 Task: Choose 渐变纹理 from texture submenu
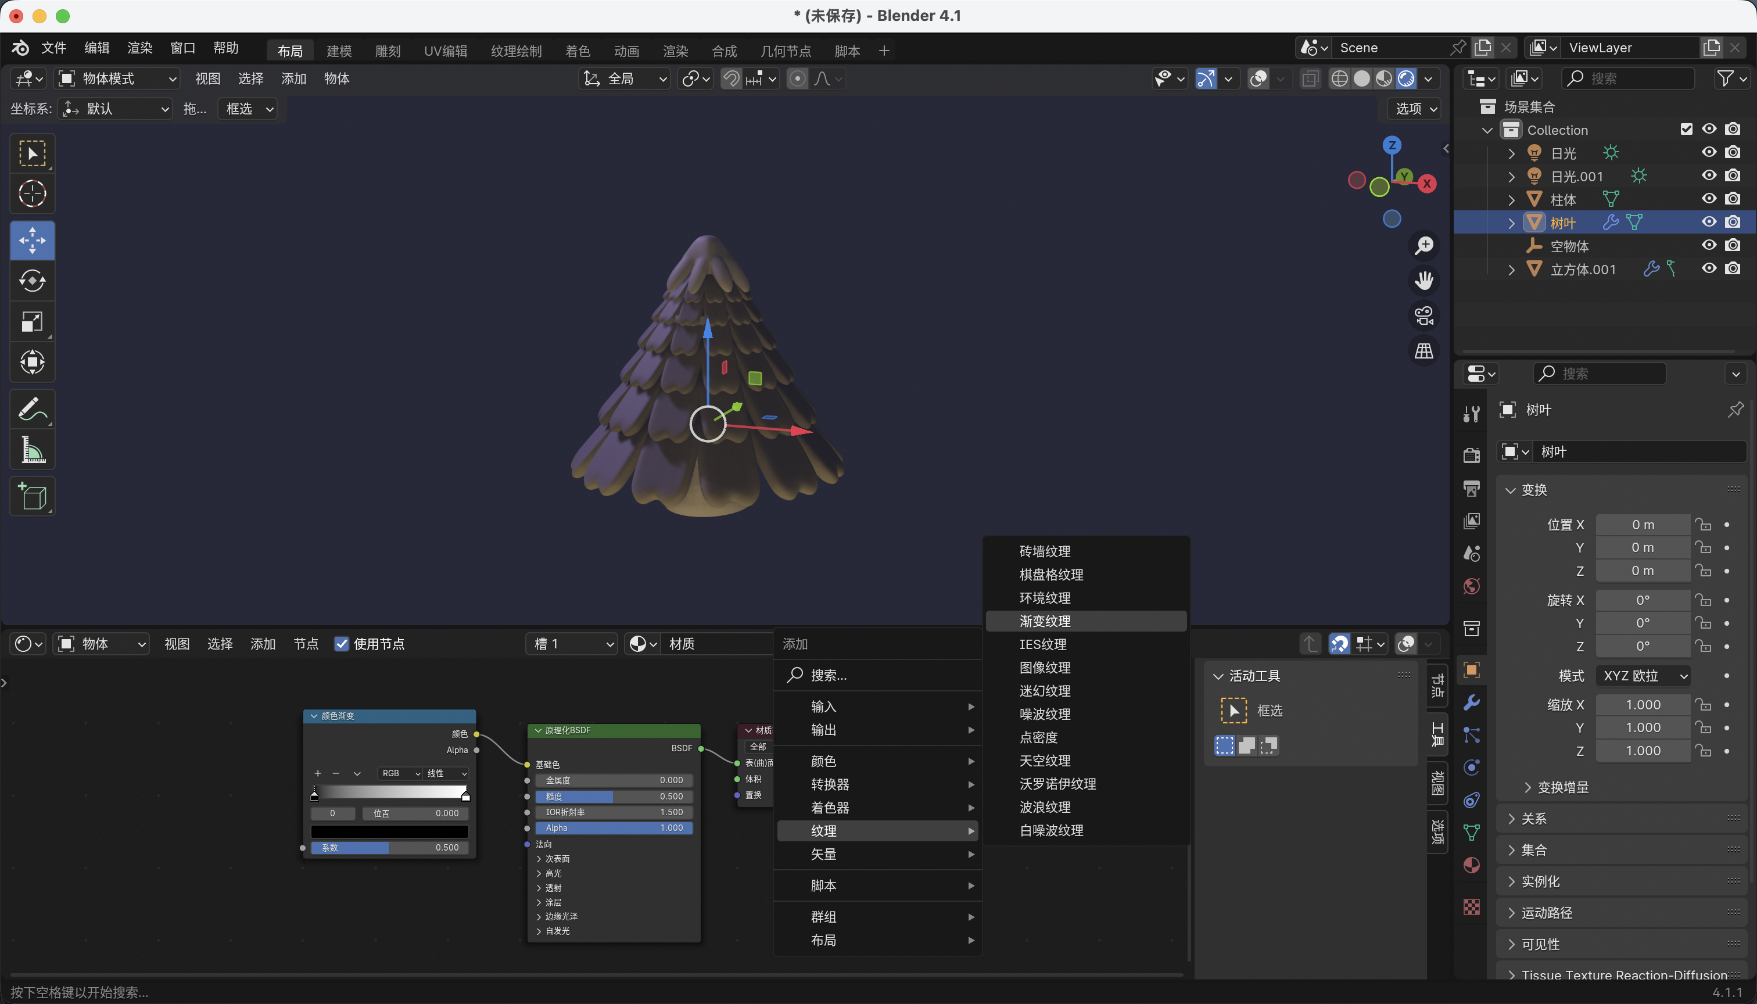(x=1045, y=621)
